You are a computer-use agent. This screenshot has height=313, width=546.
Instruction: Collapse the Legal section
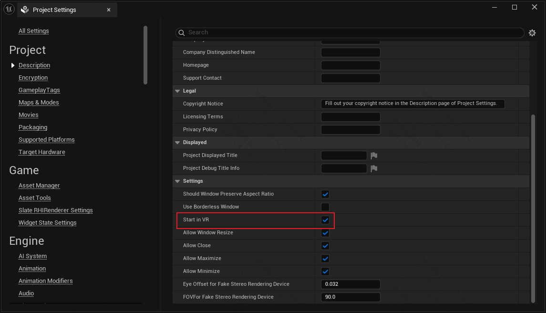177,91
